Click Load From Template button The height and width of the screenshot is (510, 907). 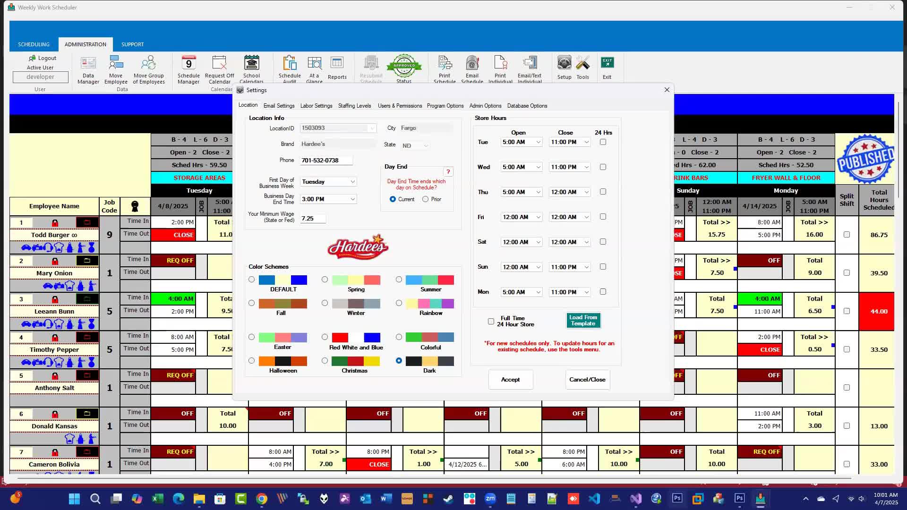[583, 321]
